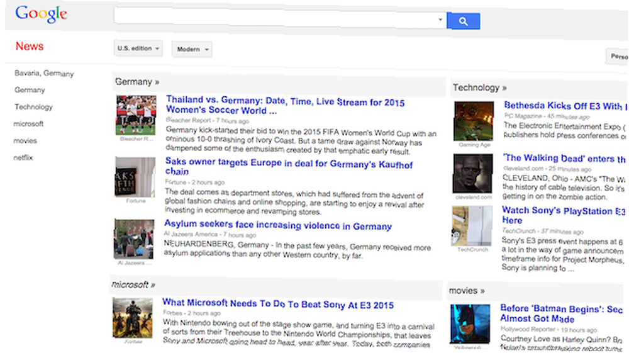Select microsoft in the left sidebar
Viewport: 629px width, 353px height.
pos(28,123)
